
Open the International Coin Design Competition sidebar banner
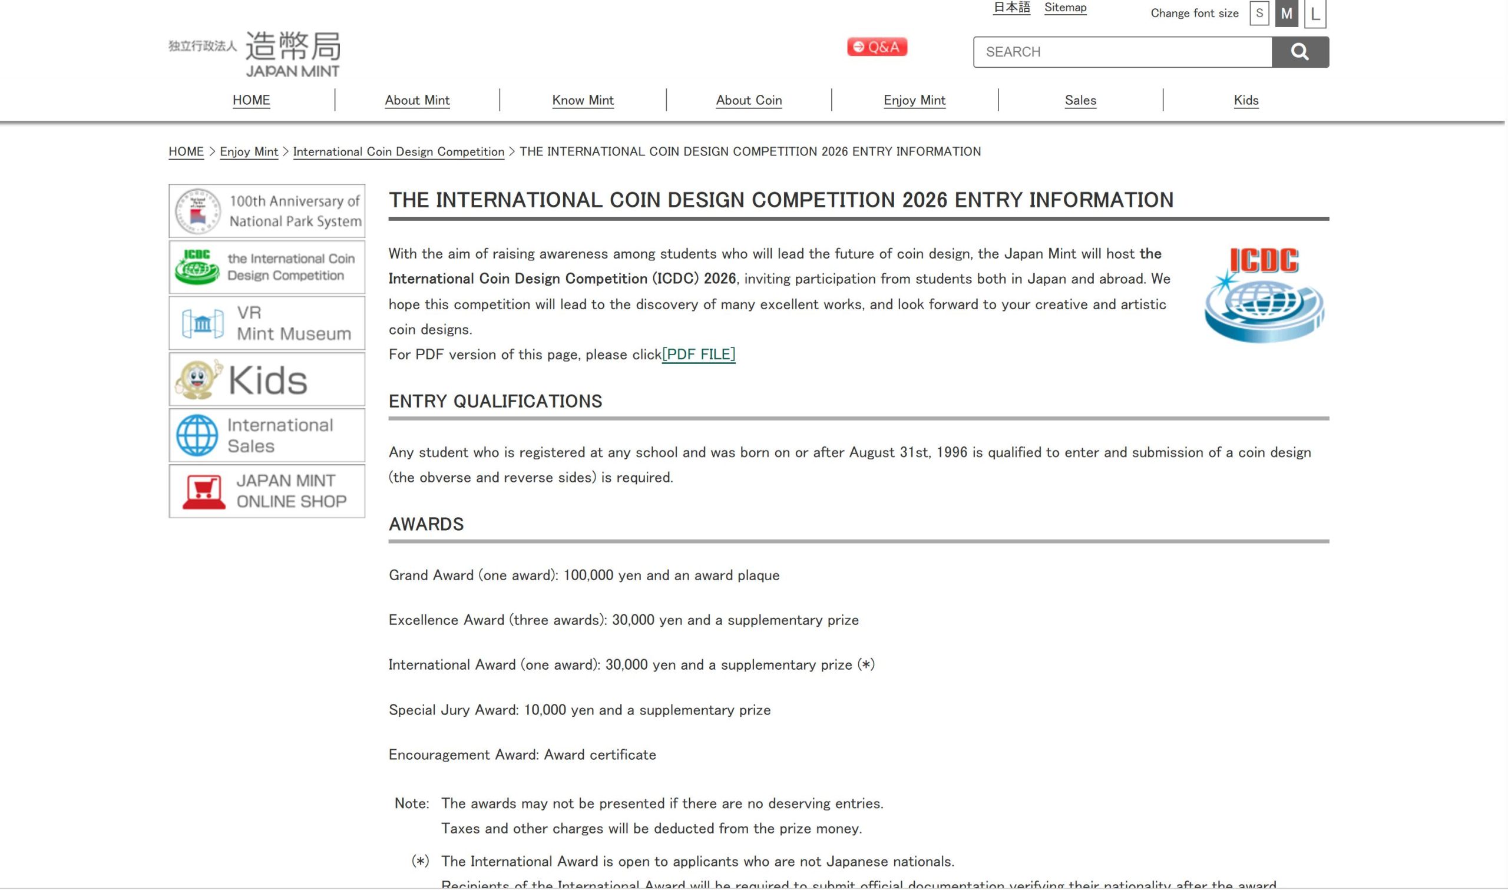(267, 267)
